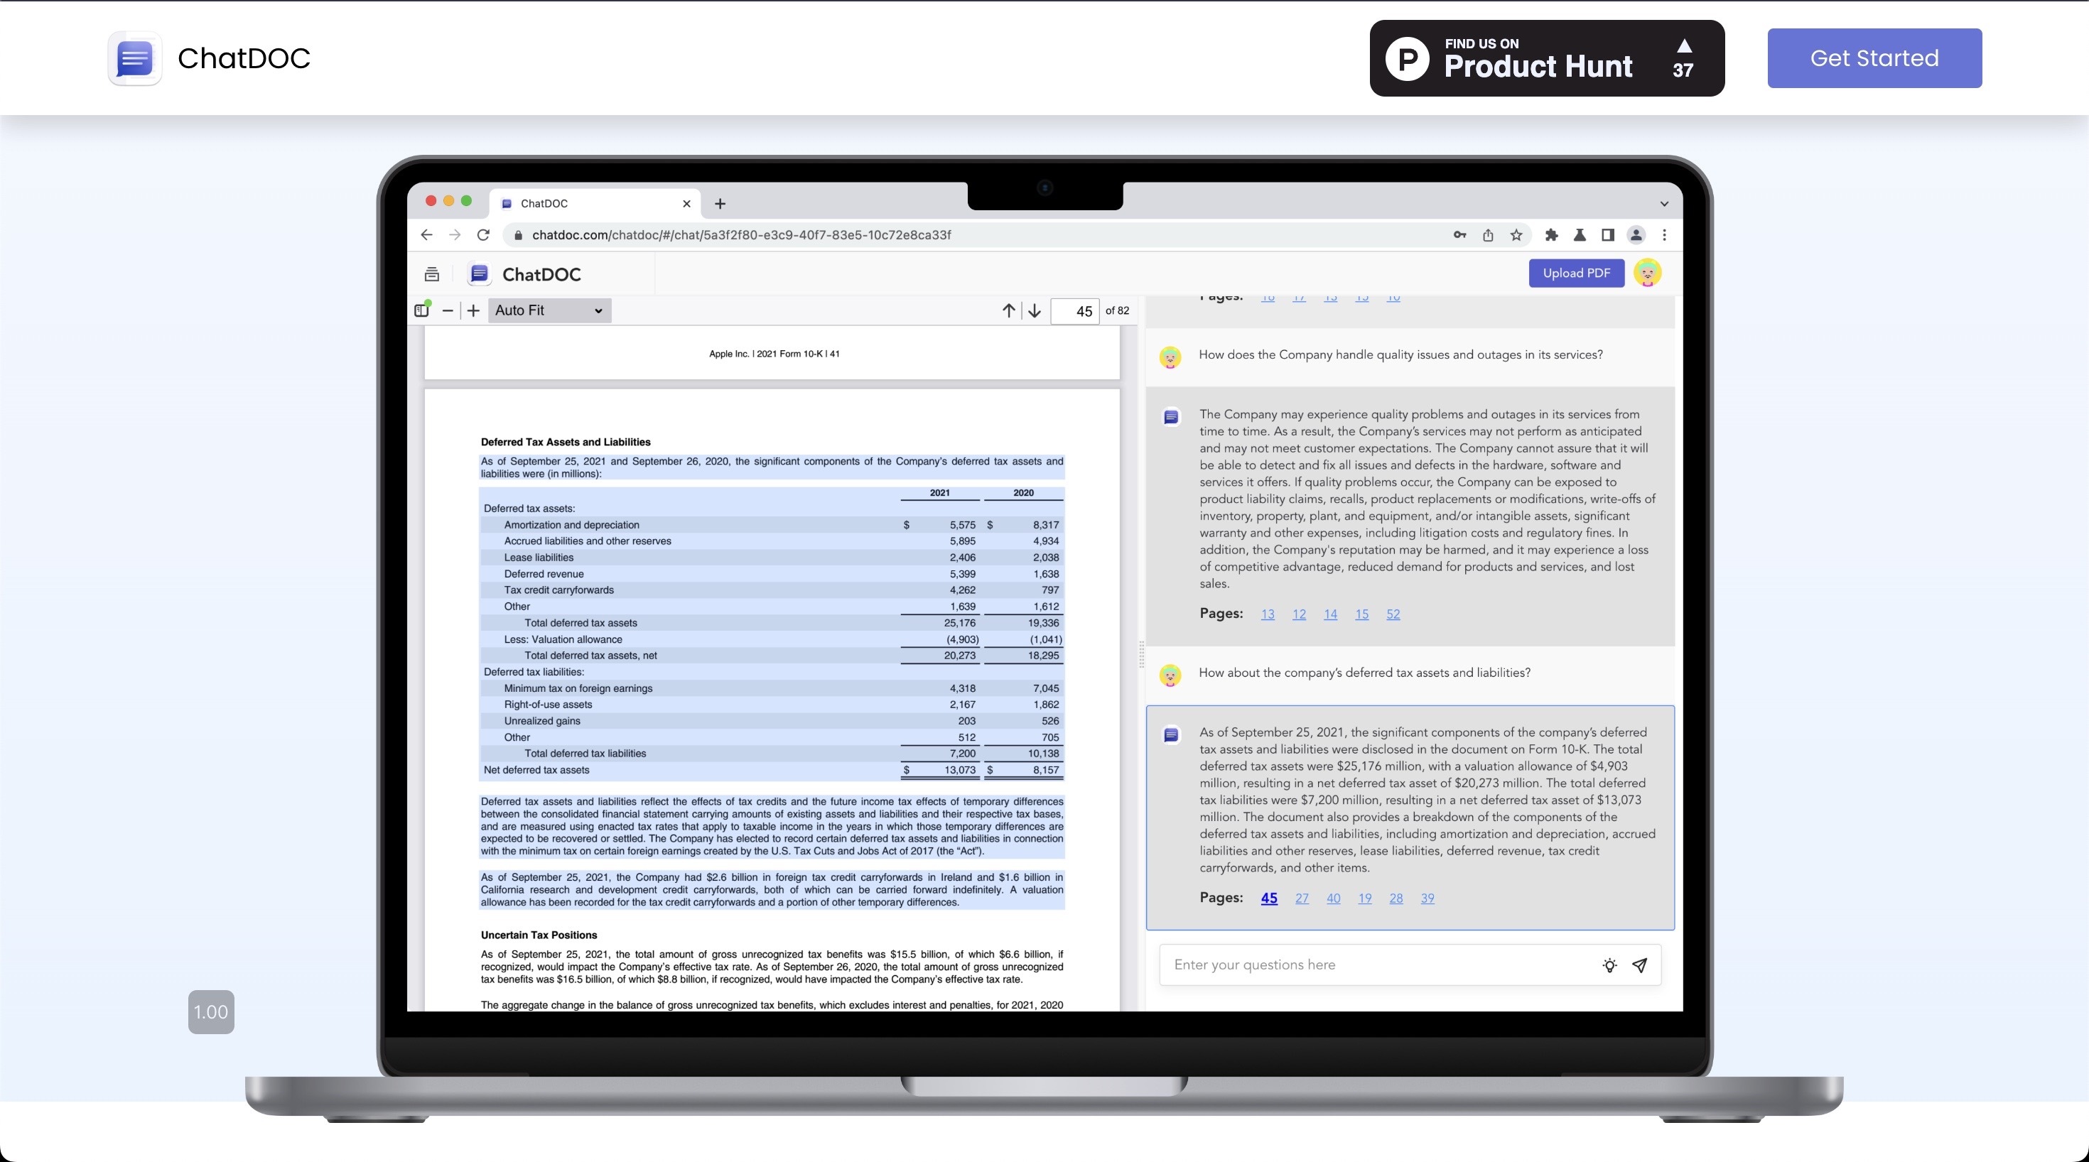This screenshot has width=2089, height=1162.
Task: Open page 19 link in the deferred tax answer
Action: click(x=1365, y=898)
